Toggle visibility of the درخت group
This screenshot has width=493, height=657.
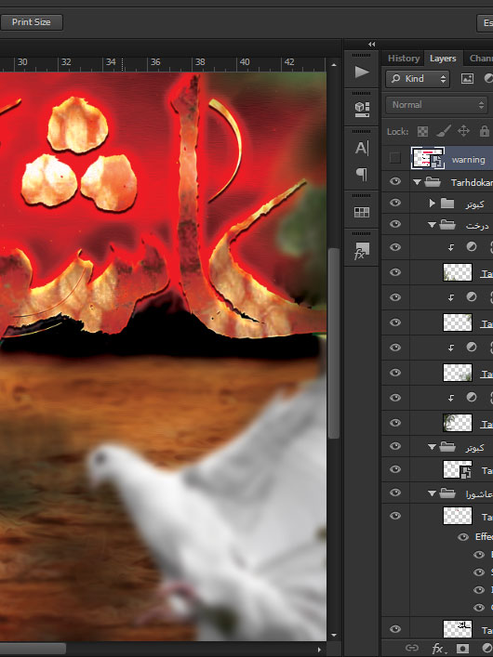click(x=394, y=224)
